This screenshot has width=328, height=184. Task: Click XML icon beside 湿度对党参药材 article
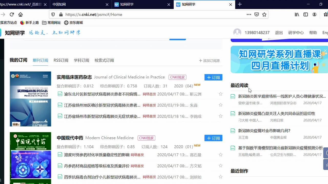click(x=60, y=155)
